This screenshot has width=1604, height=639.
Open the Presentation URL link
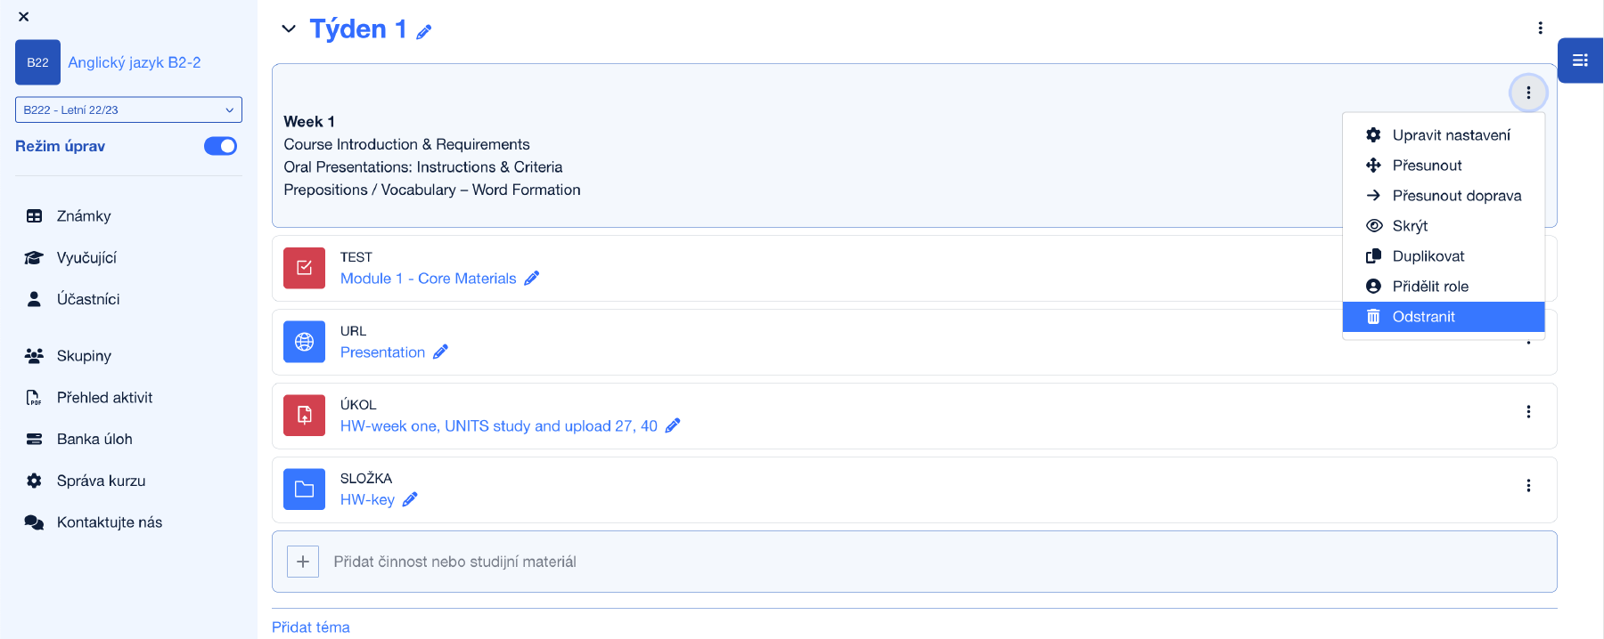click(x=382, y=352)
